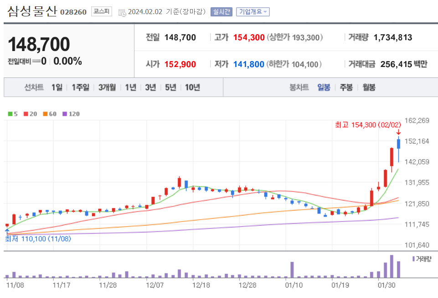
Task: Click the 코스피 market badge
Action: (101, 11)
